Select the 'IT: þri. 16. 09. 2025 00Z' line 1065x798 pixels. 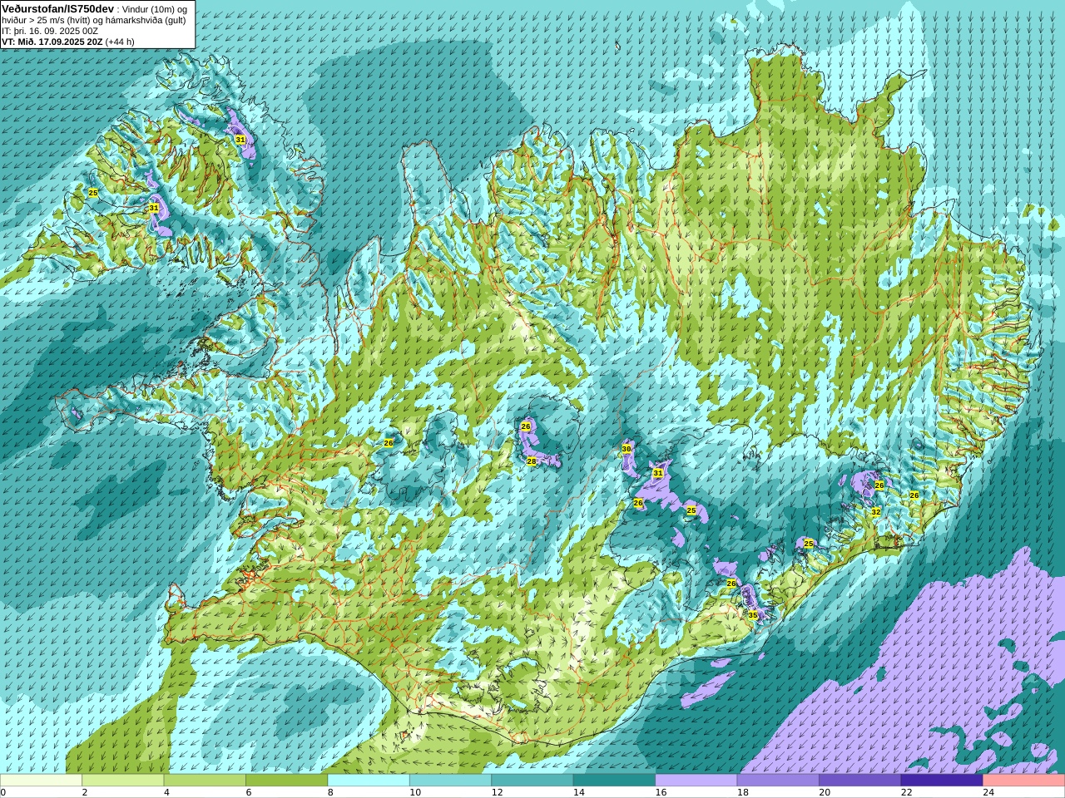click(50, 31)
